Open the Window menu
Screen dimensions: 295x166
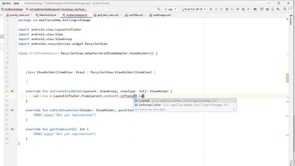pos(6,3)
